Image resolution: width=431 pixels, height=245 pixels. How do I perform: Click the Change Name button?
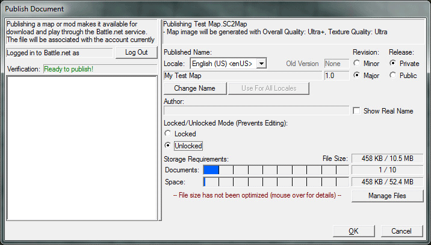coord(195,88)
